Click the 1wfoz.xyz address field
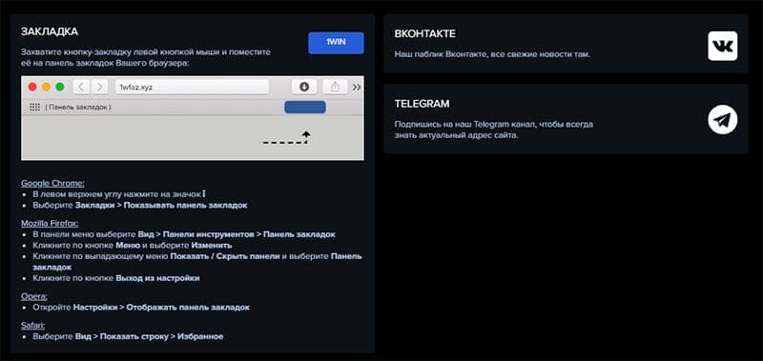 point(193,87)
